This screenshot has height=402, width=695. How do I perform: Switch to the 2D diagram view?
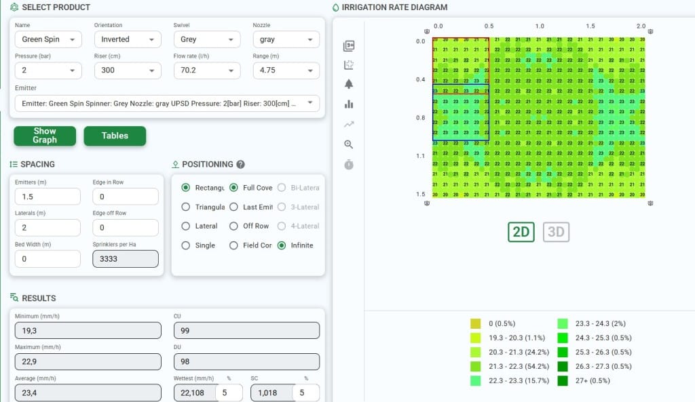[521, 232]
